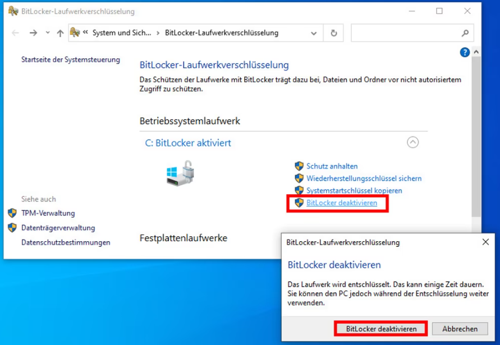Click the main window vertical scrollbar
Image resolution: width=500 pixels, height=345 pixels.
(x=476, y=137)
